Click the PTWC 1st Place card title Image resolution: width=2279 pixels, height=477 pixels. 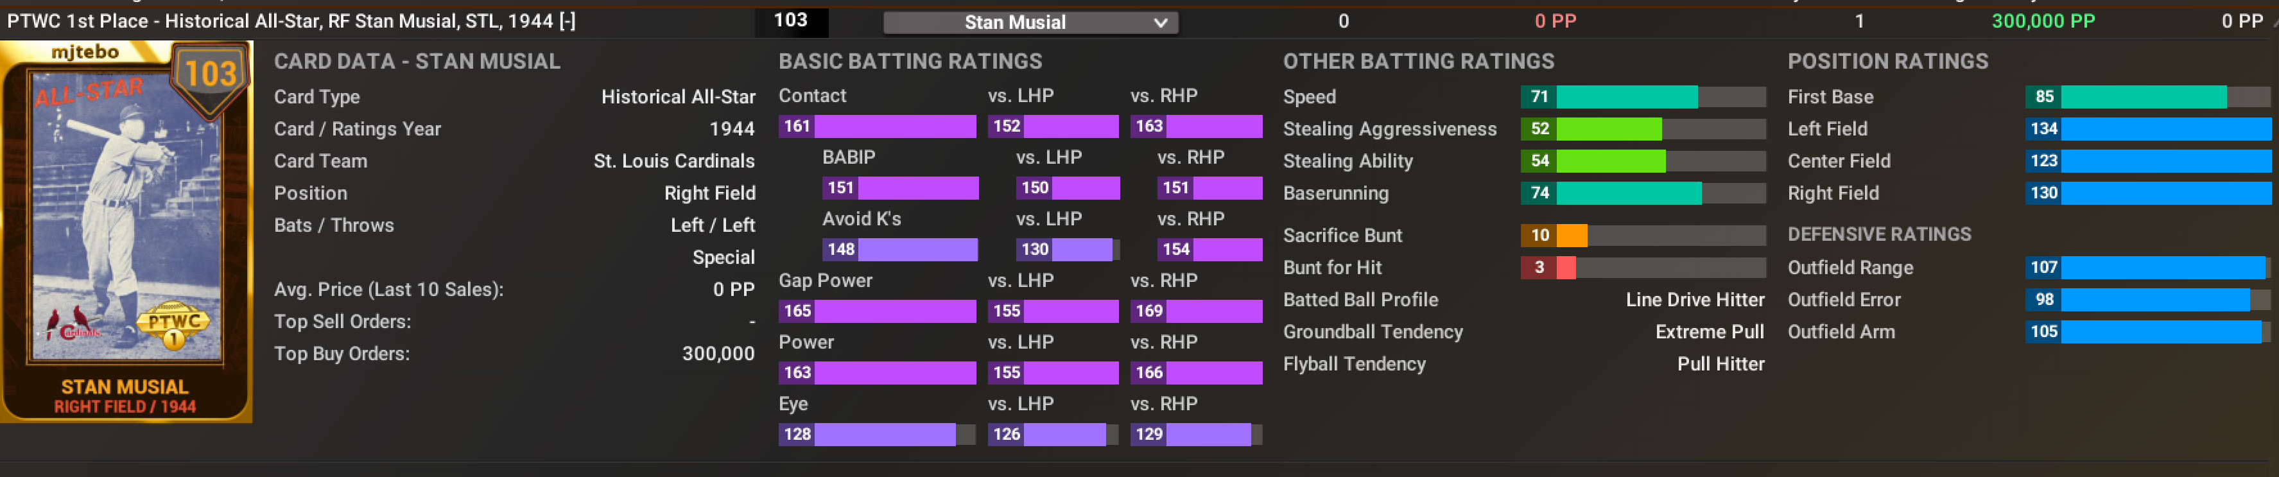[x=279, y=21]
